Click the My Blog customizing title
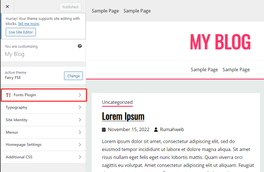This screenshot has width=264, height=172. 15,54
